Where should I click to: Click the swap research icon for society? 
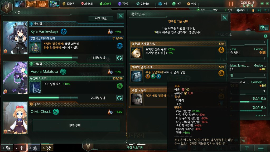click(119, 98)
